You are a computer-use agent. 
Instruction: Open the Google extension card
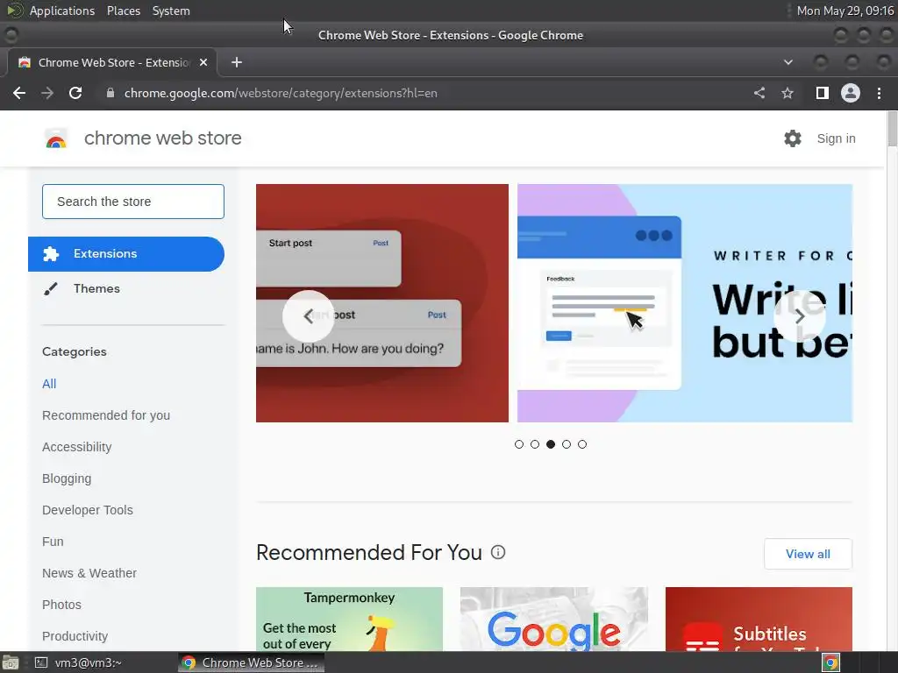(554, 620)
